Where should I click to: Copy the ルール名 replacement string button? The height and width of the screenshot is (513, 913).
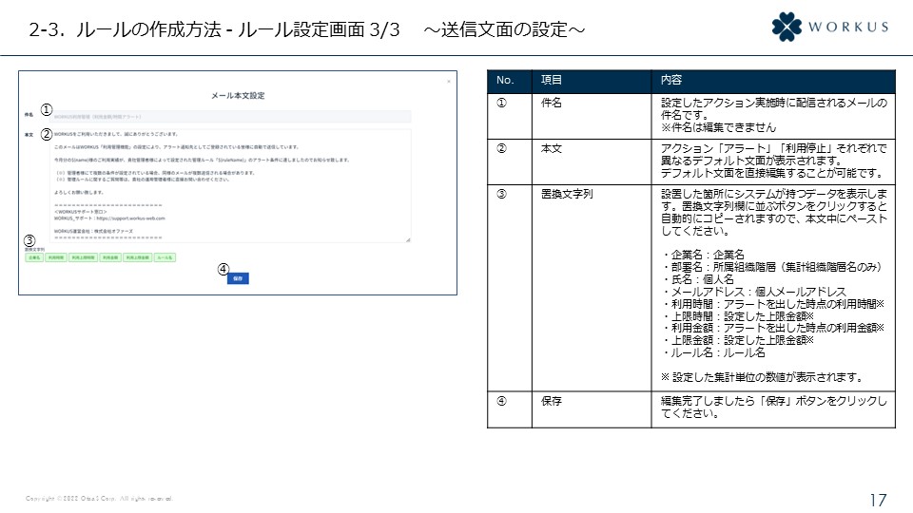tap(165, 257)
